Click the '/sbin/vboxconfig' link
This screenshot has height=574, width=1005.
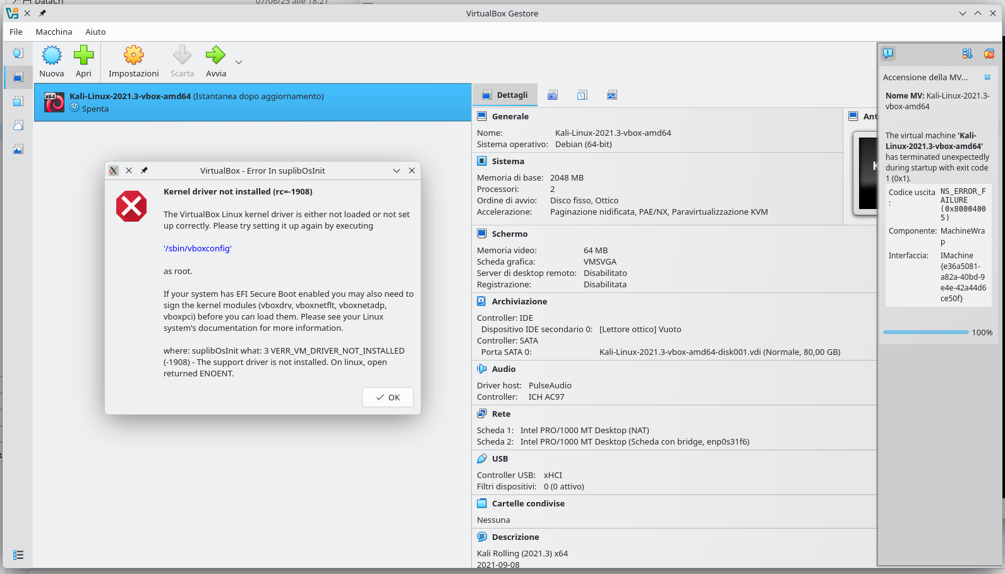198,249
